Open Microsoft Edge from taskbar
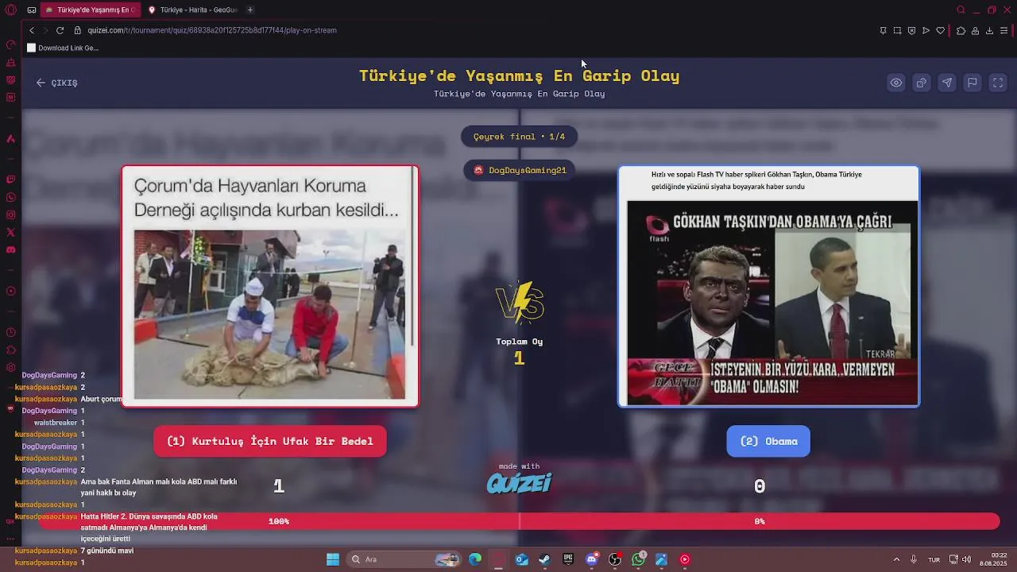 (x=475, y=559)
